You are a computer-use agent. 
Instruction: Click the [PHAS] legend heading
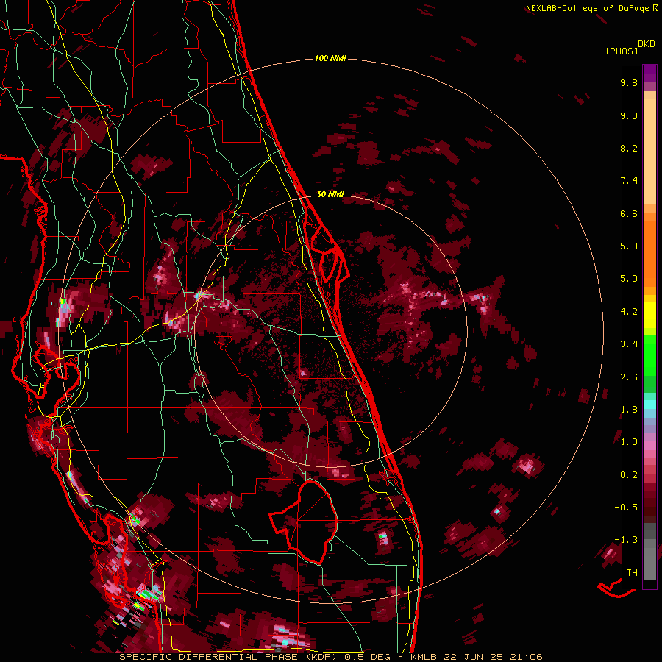tap(622, 51)
